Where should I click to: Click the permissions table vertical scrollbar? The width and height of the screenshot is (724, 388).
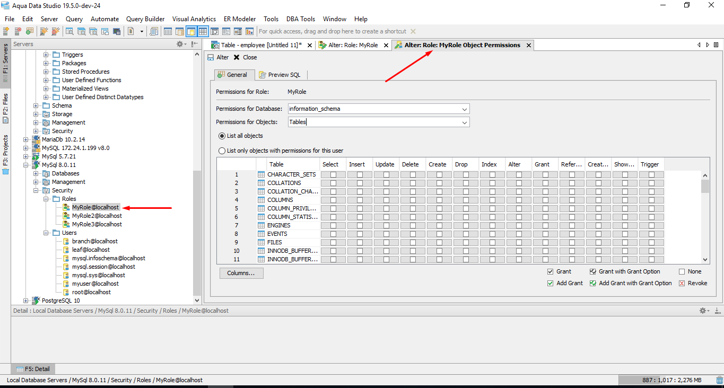coord(705,217)
